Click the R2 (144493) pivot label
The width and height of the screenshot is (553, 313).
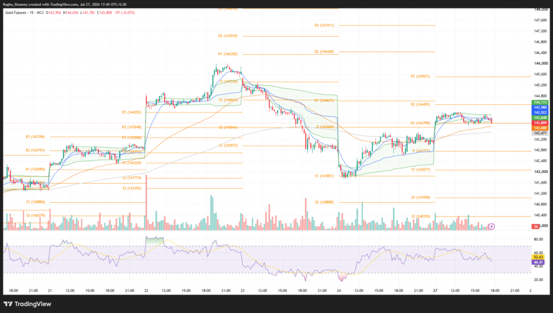point(420,104)
